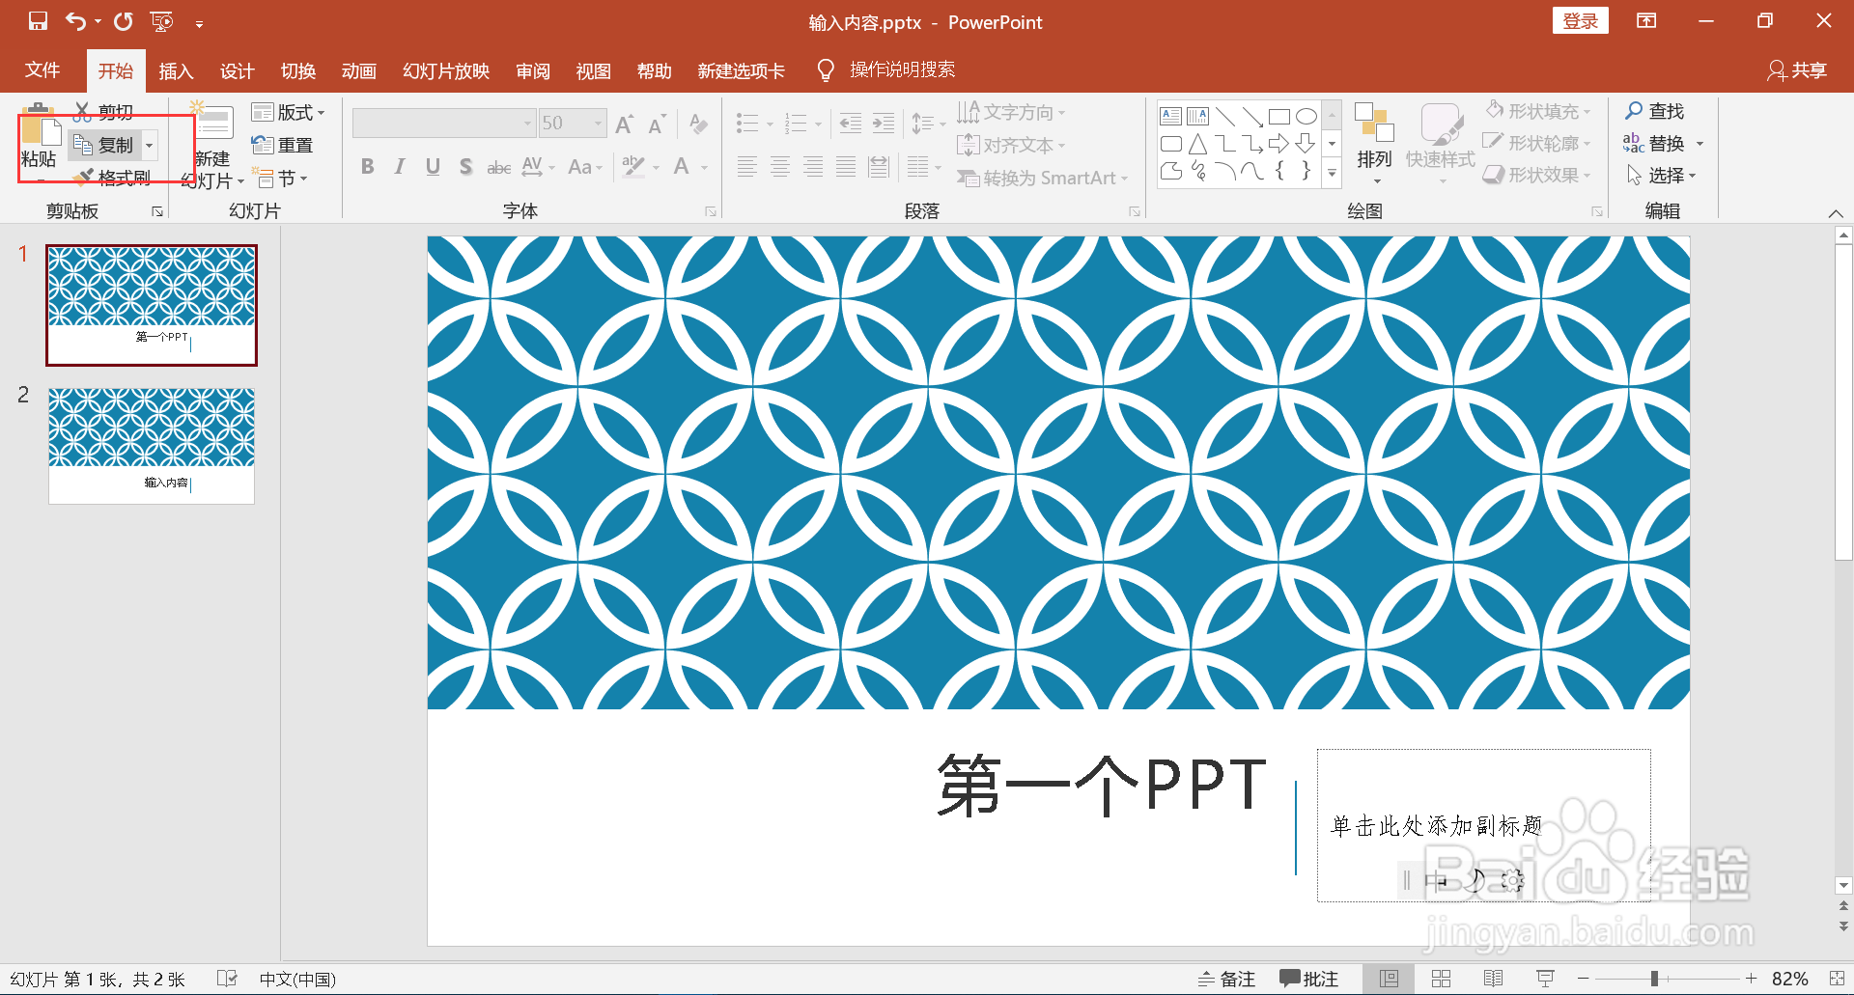Open the Section (节) dropdown
Viewport: 1854px width, 995px height.
click(x=280, y=178)
